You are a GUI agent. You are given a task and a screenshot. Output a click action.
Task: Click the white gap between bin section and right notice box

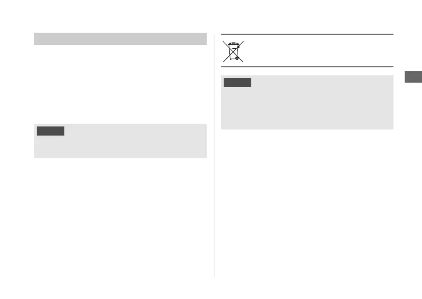point(307,71)
